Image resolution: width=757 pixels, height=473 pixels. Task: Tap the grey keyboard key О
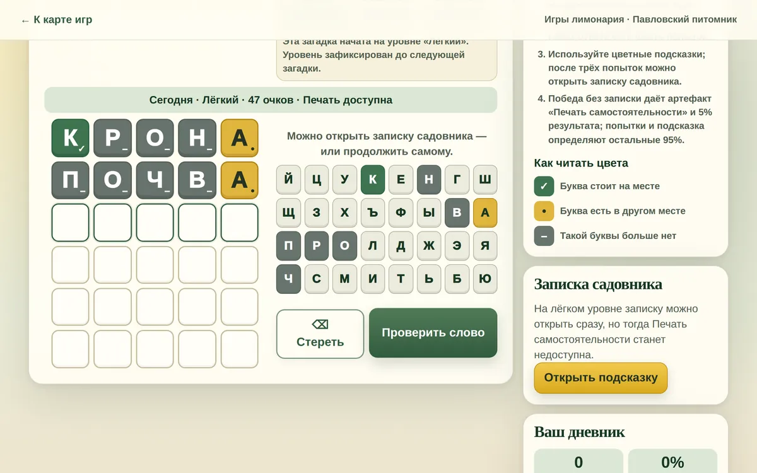(x=344, y=246)
